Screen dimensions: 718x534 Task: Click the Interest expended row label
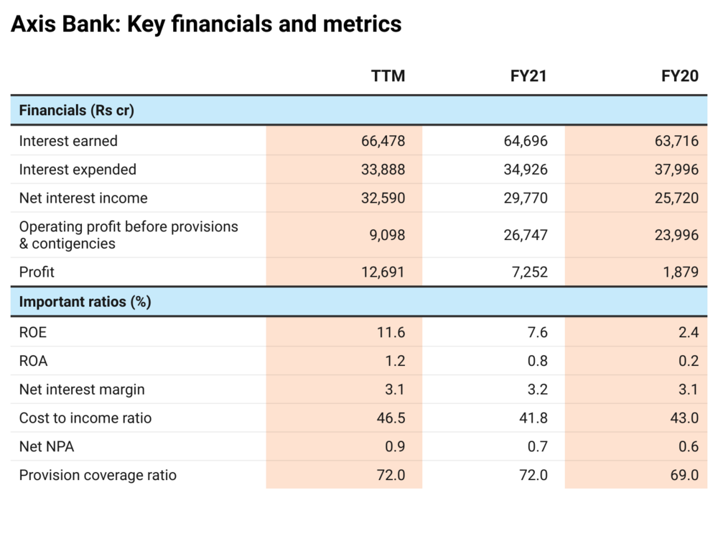tap(78, 170)
